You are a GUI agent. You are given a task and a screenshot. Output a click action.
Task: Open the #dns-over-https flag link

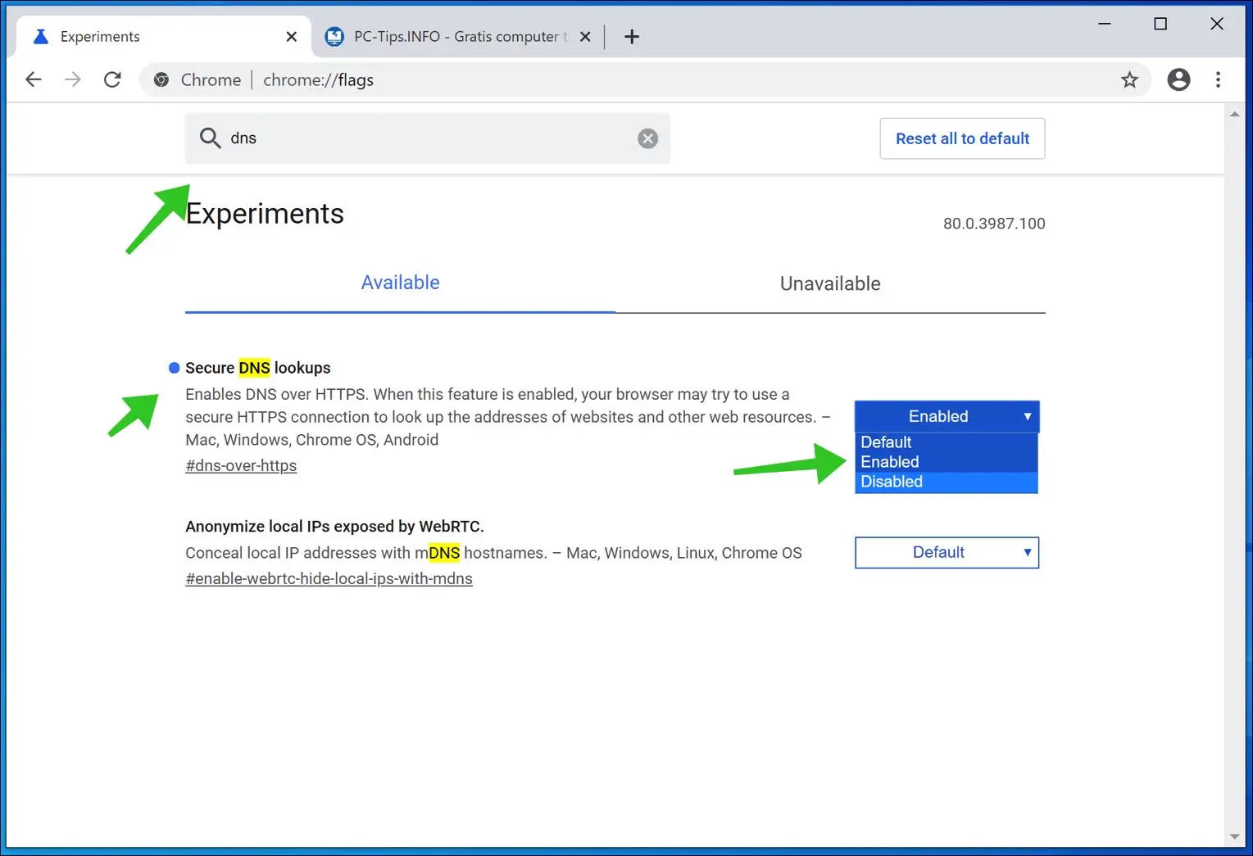[241, 465]
